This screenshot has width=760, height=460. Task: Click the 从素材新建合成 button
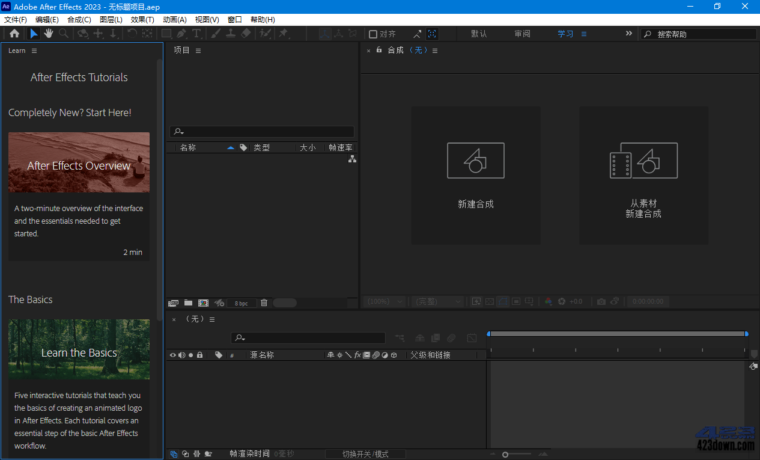(643, 176)
